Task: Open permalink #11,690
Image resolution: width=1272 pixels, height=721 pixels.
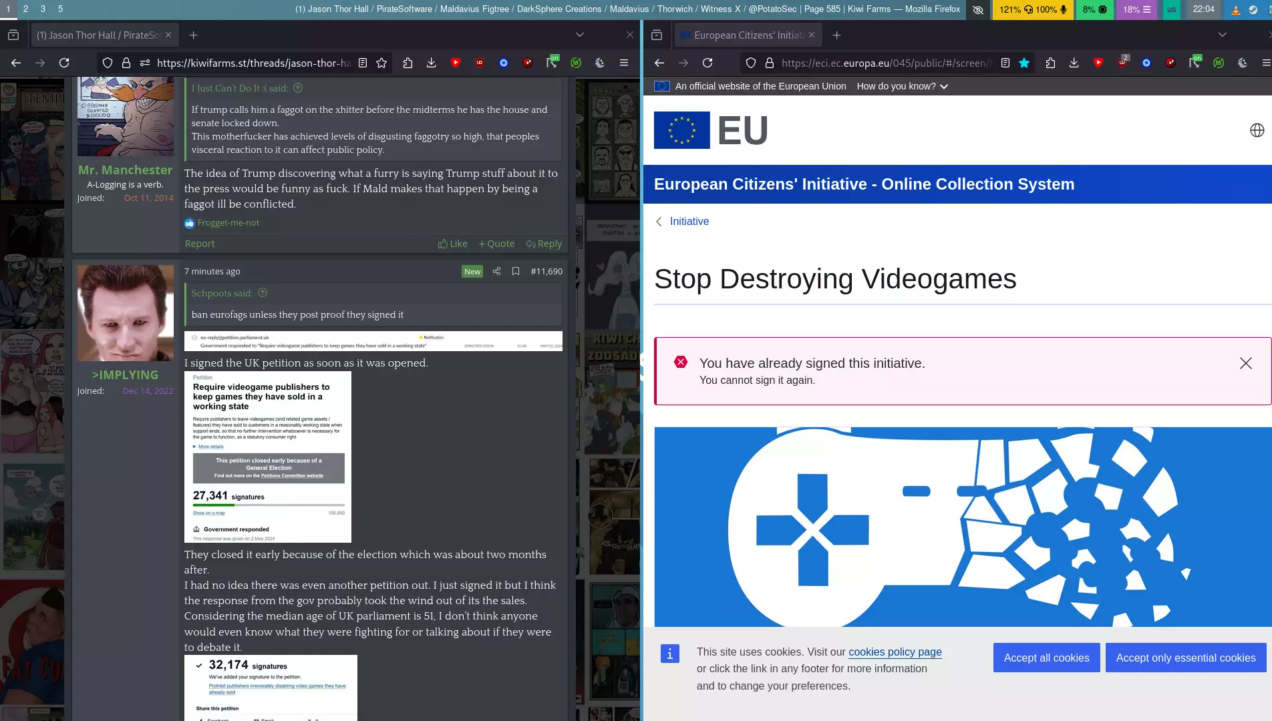Action: tap(546, 271)
